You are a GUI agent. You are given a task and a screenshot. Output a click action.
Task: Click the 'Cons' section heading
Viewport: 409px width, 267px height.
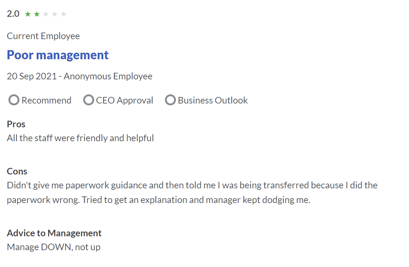(17, 171)
